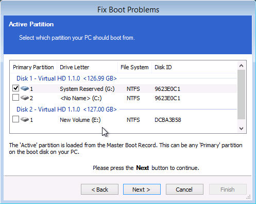This screenshot has height=204, width=256.
Task: Click the Drive Letter column header
Action: point(87,67)
